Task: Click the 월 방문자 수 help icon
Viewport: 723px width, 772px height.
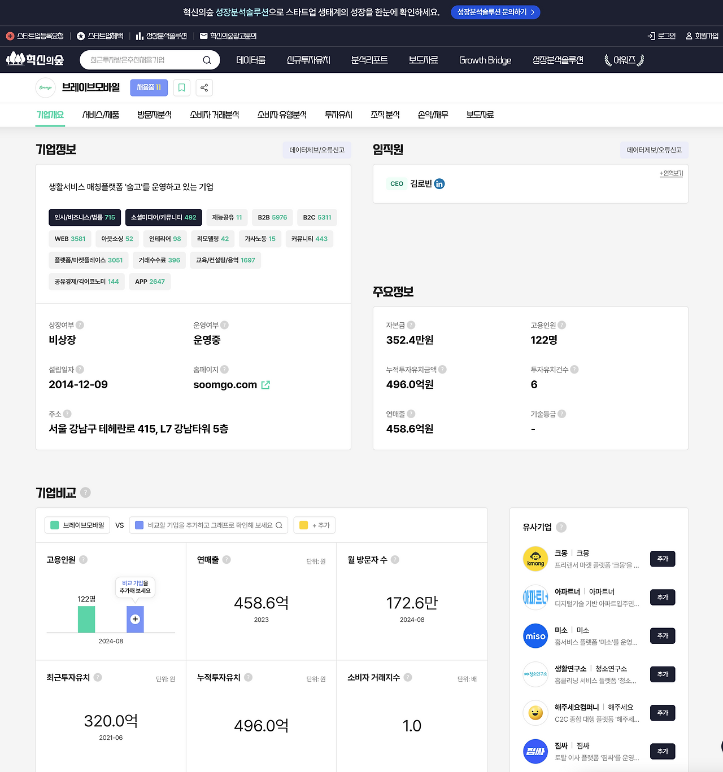Action: (395, 560)
